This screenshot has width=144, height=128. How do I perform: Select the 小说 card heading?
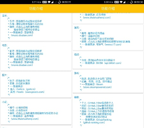coord(5,102)
